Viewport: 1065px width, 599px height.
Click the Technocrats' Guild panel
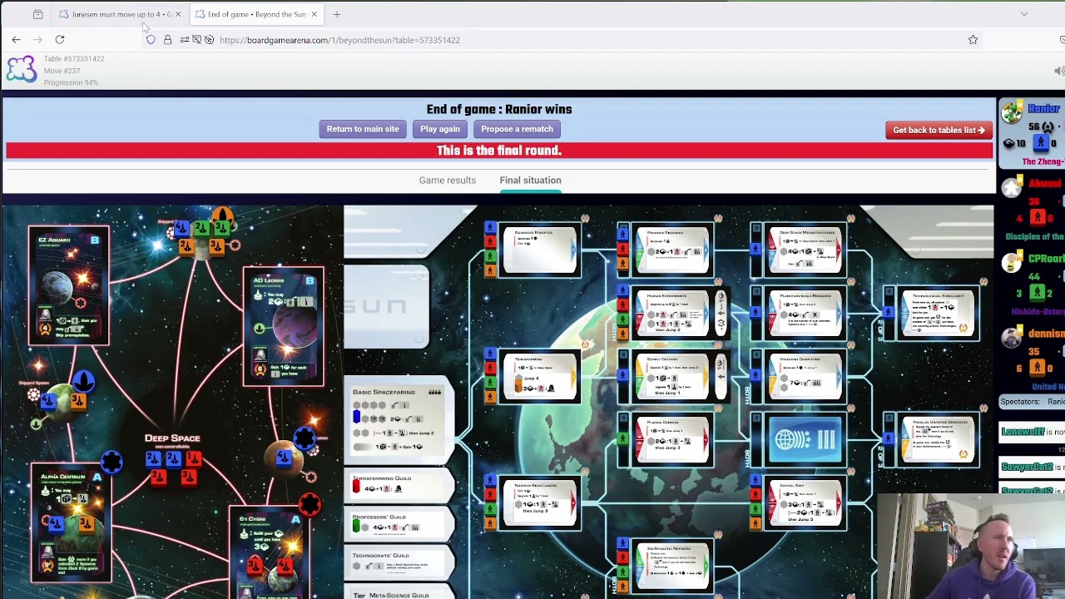(399, 564)
